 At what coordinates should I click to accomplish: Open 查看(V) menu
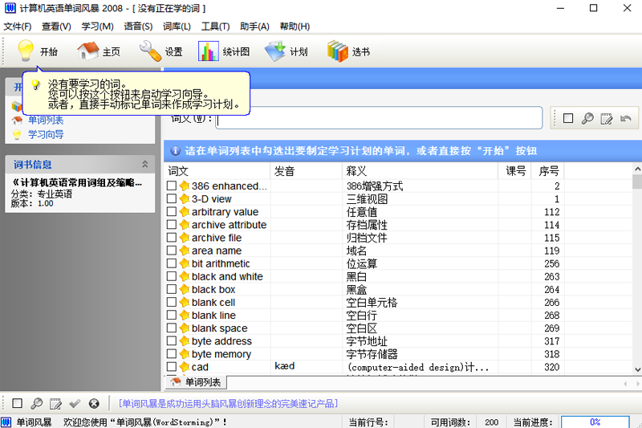click(x=56, y=26)
